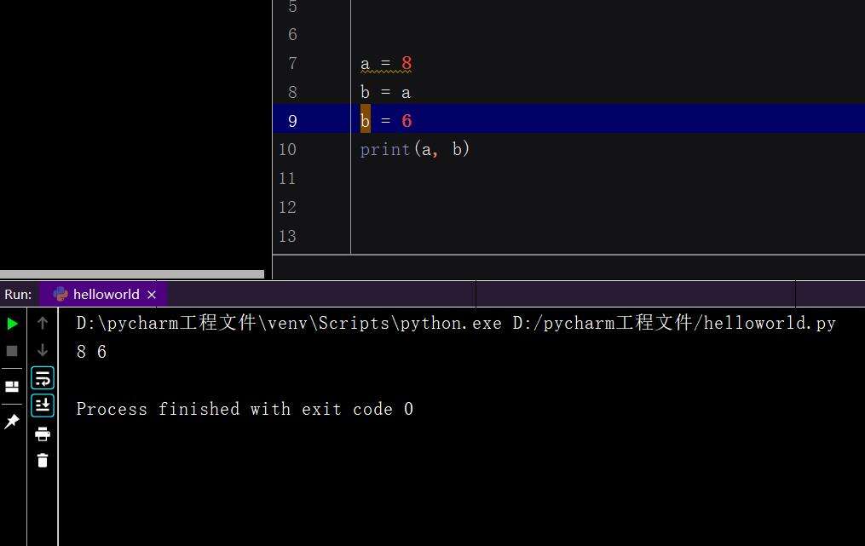Select the helloworld run tab

(x=107, y=294)
